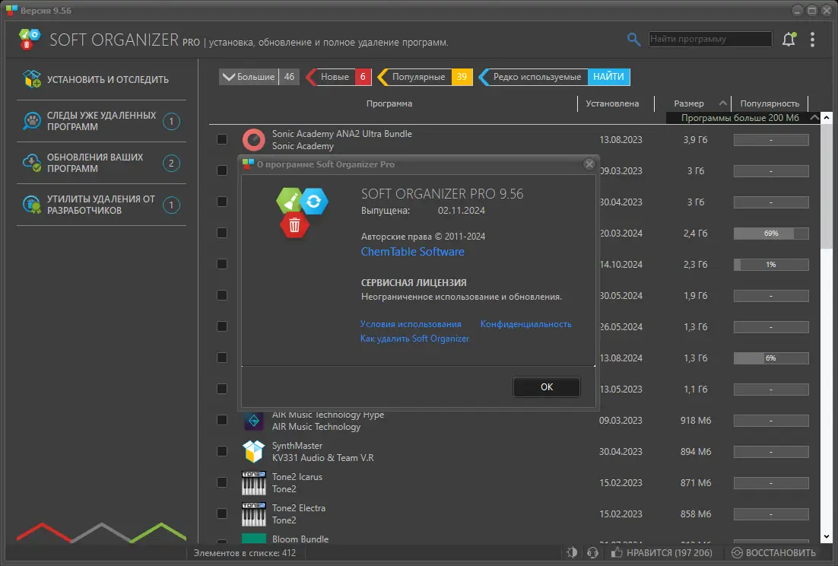Click the 'Элементов в списке: 412' status text
Image resolution: width=838 pixels, height=566 pixels.
pos(245,552)
